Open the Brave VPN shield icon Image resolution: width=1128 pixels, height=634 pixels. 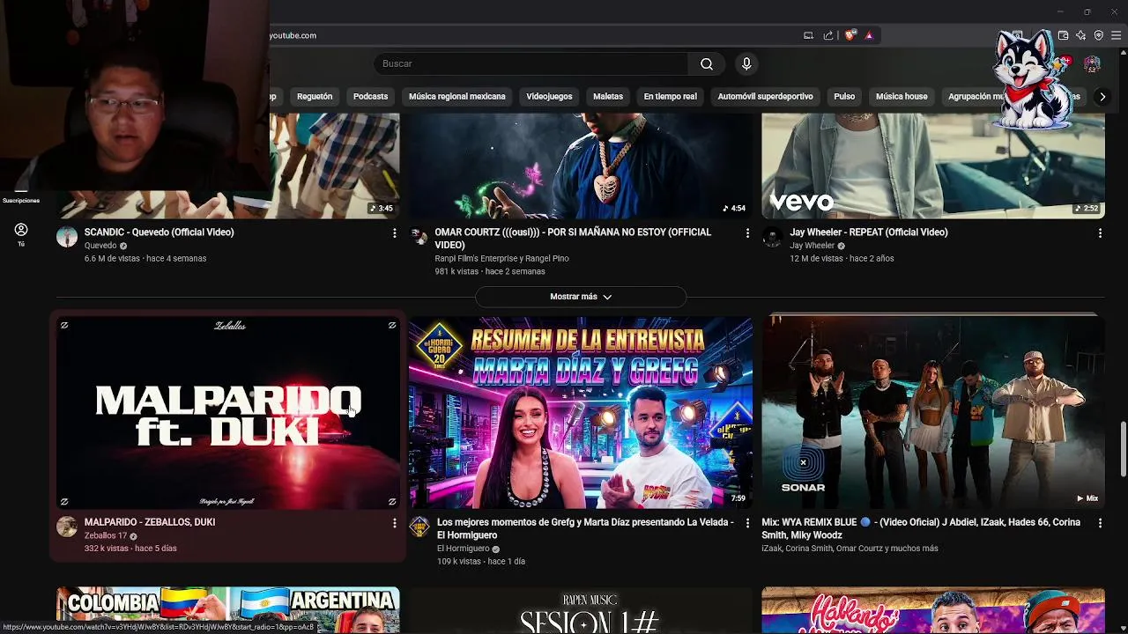coord(1099,35)
